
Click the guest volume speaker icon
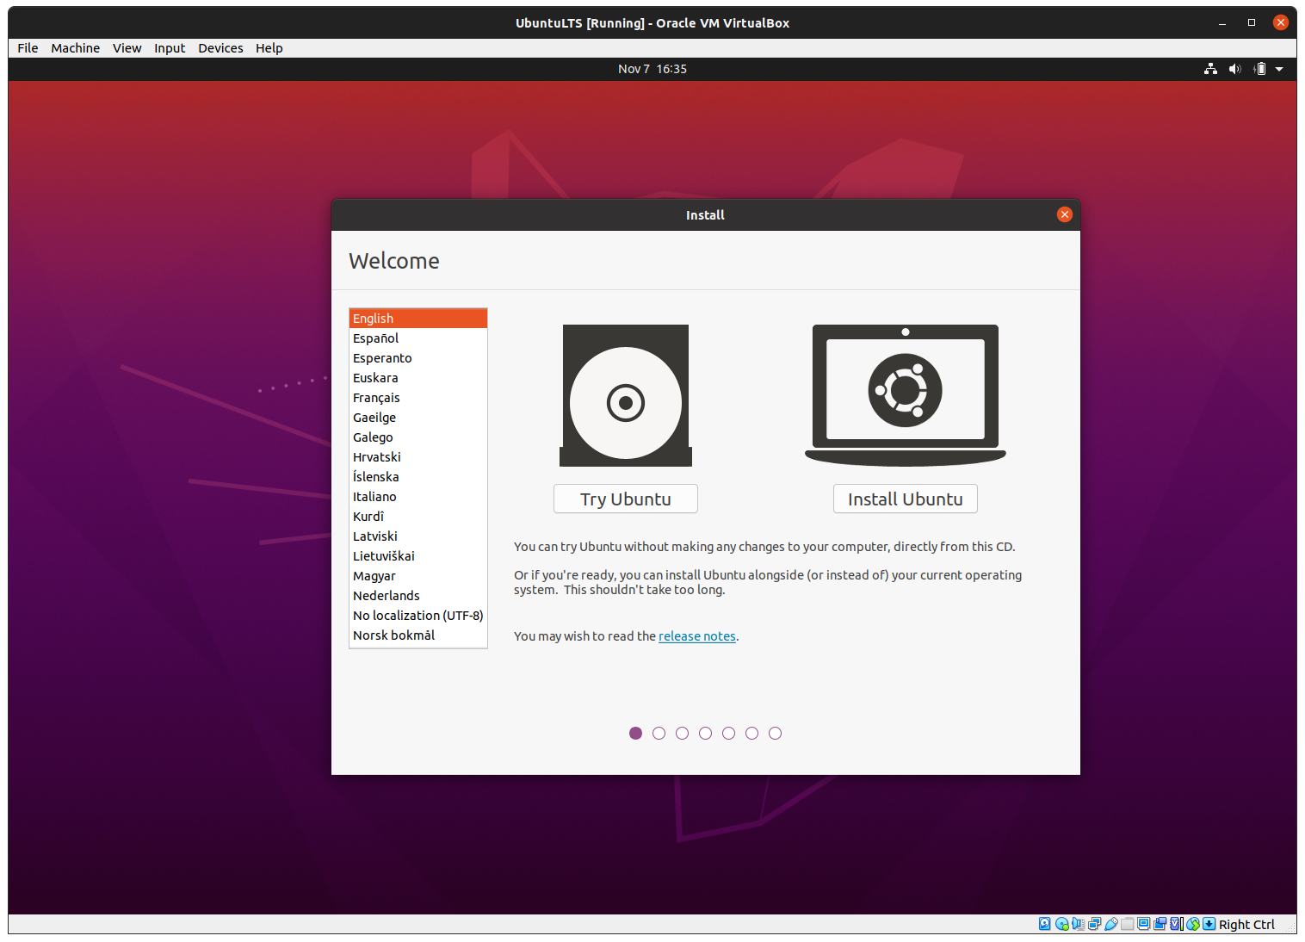tap(1234, 69)
